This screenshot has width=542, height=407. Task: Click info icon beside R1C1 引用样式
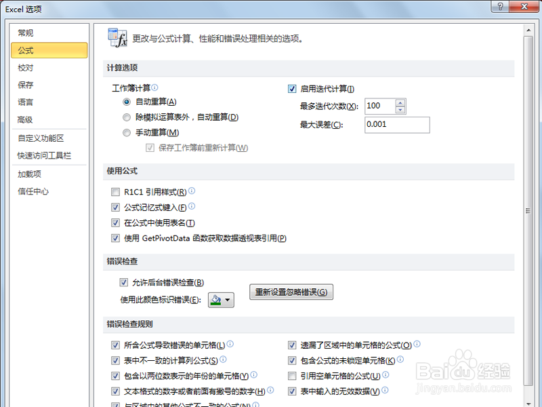(192, 191)
